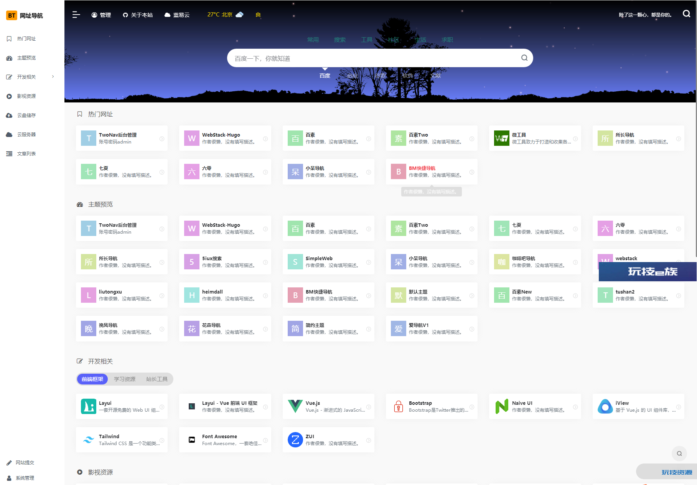Open the 百素New card

point(535,295)
